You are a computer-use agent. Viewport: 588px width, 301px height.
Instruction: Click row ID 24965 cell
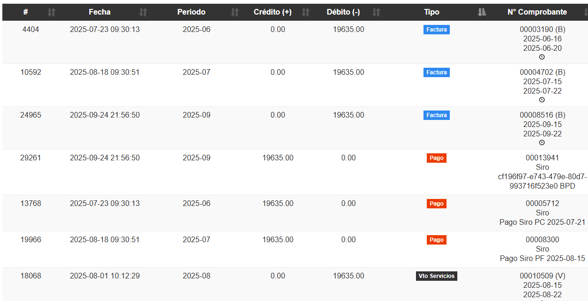[31, 115]
